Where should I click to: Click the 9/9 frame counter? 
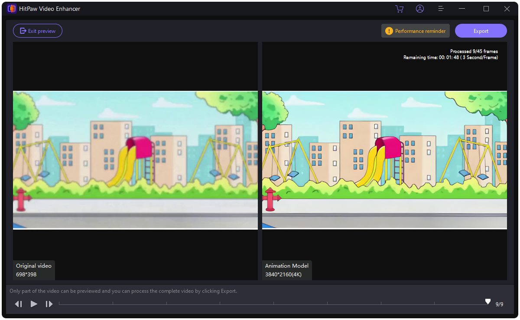tap(500, 304)
